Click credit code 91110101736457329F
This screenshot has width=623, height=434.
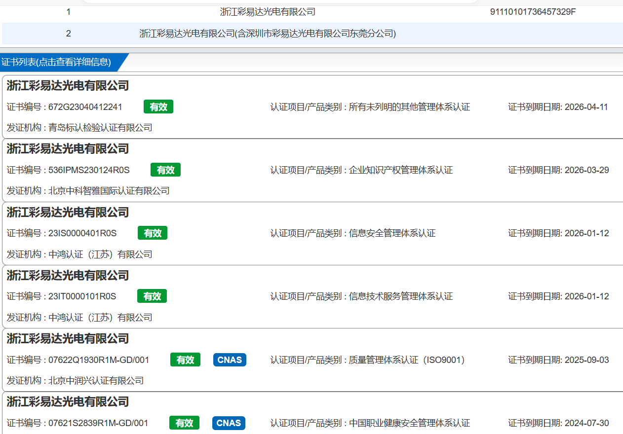pyautogui.click(x=533, y=12)
